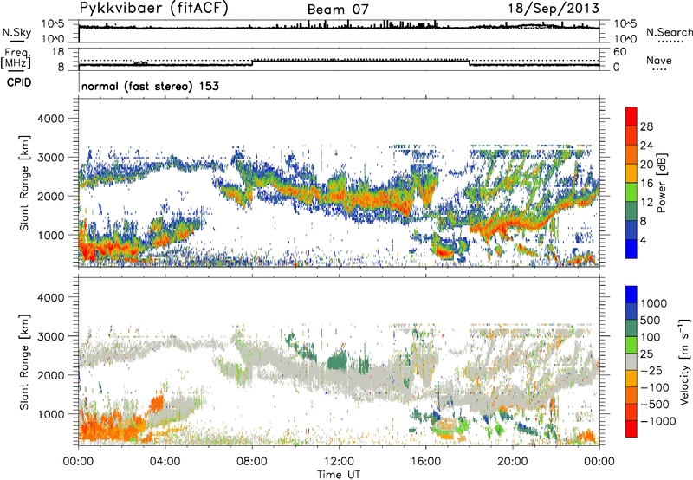693x480 pixels.
Task: Click the "-100" label on the velocity color bar
Action: click(655, 387)
